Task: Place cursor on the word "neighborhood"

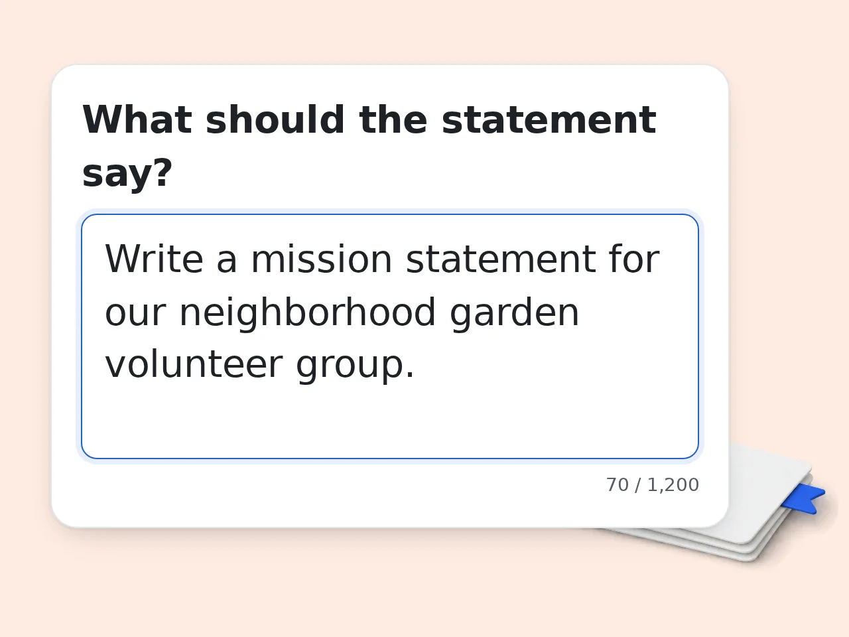Action: [307, 312]
